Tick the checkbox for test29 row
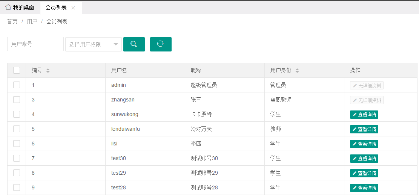The image size is (419, 195). (17, 173)
